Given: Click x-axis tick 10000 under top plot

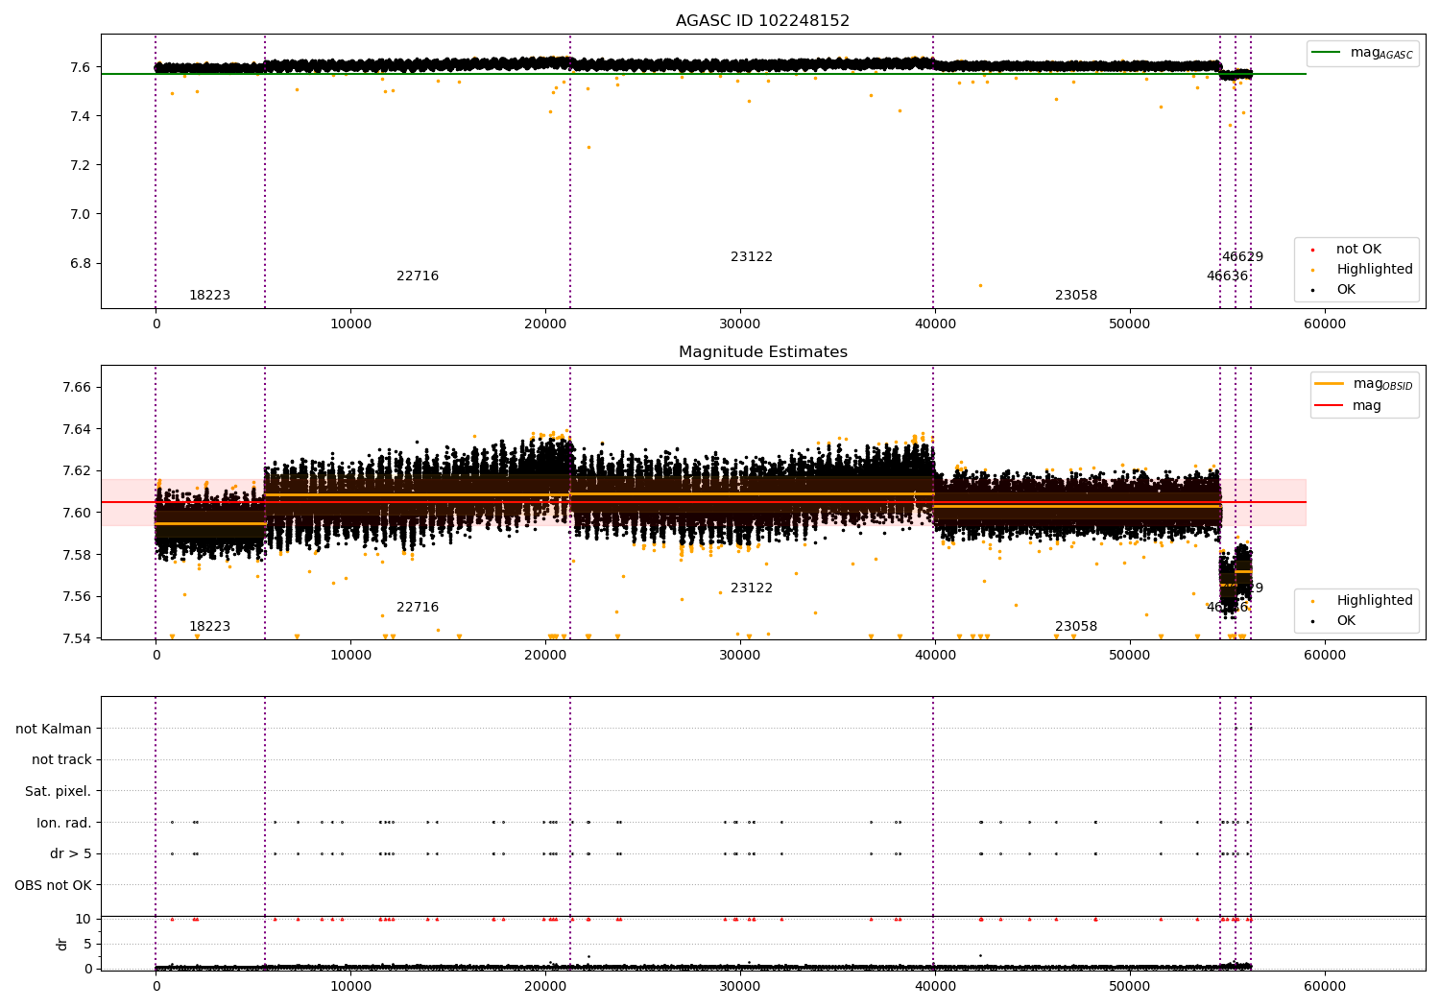Looking at the screenshot, I should (350, 324).
